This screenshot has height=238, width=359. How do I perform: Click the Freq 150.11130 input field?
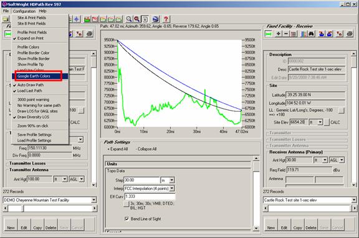pos(50,148)
